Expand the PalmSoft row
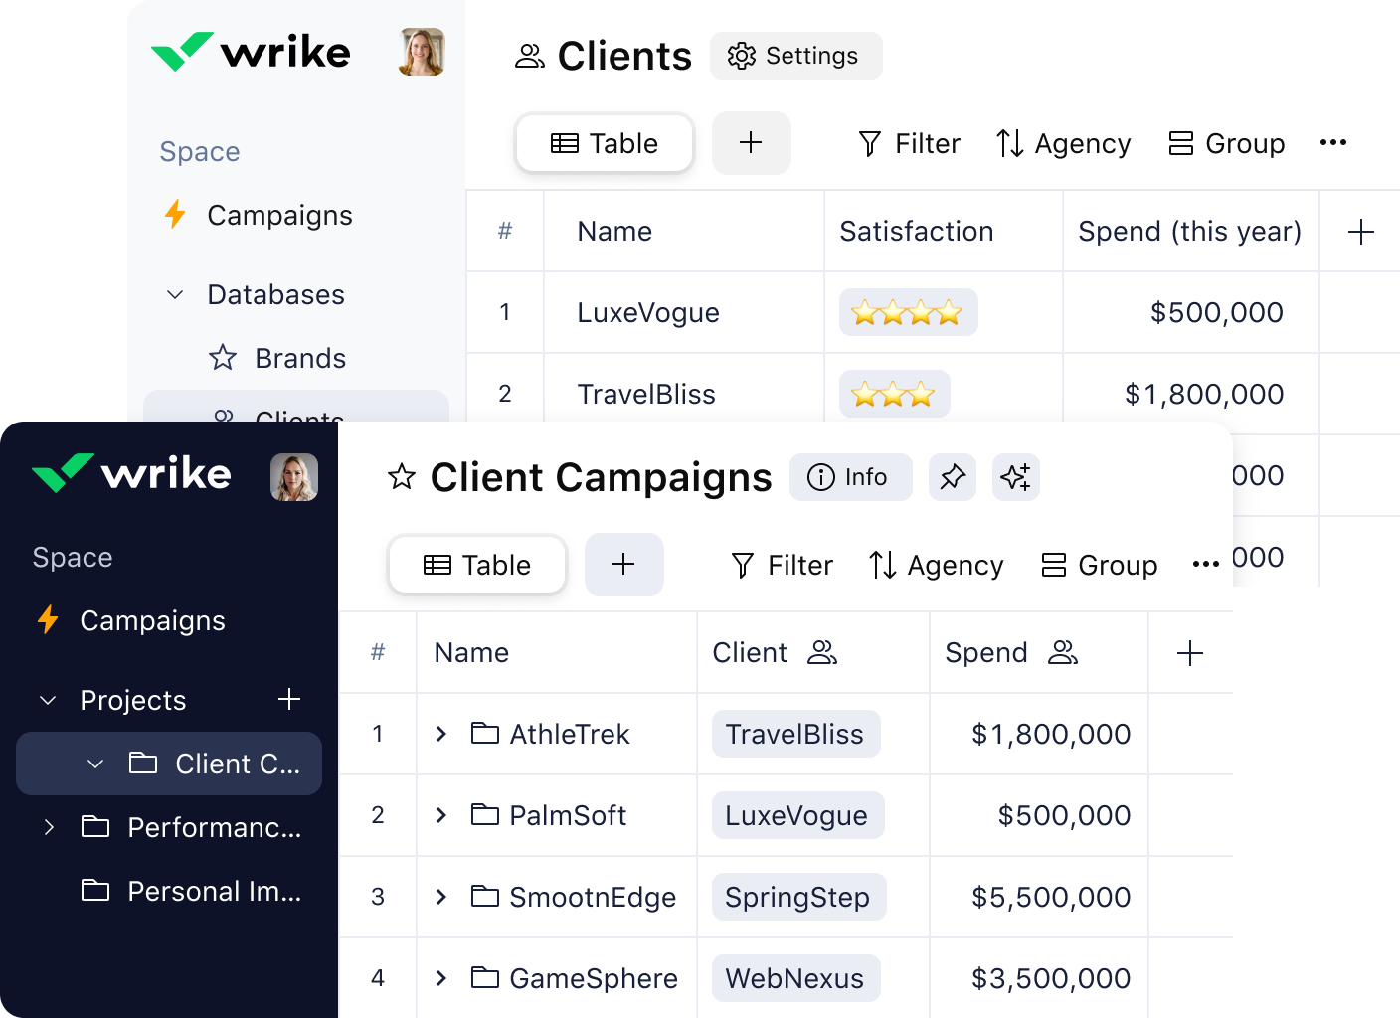This screenshot has width=1400, height=1018. [x=441, y=815]
